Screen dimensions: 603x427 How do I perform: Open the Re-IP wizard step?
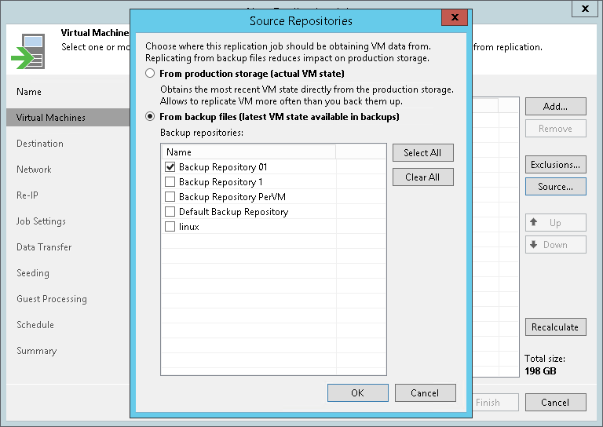[27, 195]
